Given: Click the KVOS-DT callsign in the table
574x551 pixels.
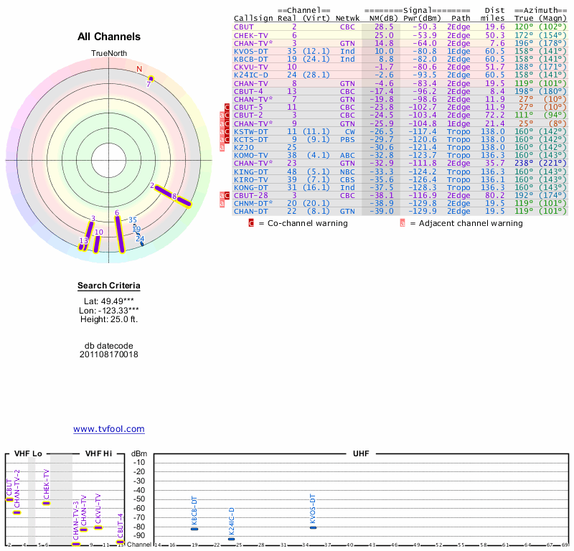Looking at the screenshot, I should click(x=249, y=51).
